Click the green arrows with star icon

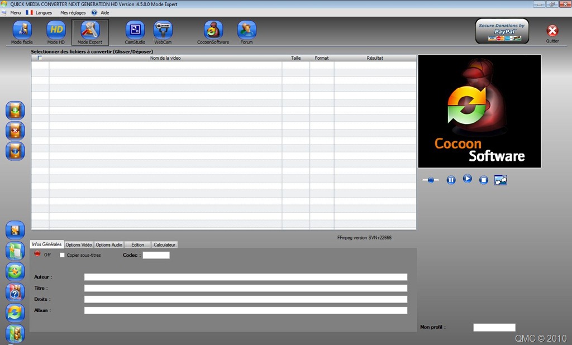coord(15,272)
